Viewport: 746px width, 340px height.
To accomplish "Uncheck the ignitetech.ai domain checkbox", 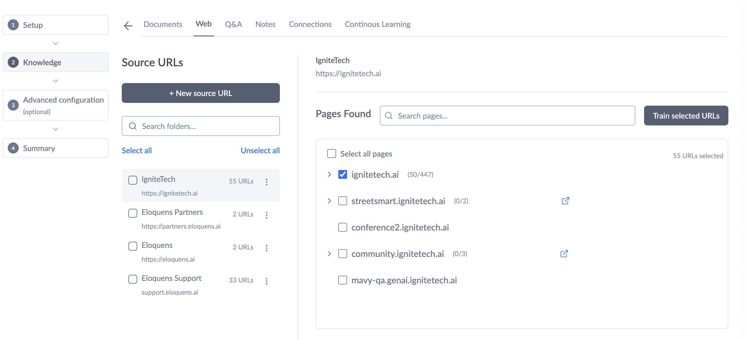I will pos(343,174).
